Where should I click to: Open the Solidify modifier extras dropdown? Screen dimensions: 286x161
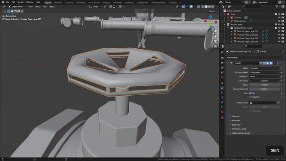pyautogui.click(x=274, y=63)
